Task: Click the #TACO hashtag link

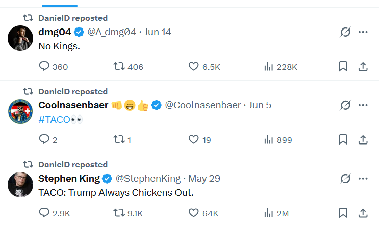Action: click(x=53, y=119)
